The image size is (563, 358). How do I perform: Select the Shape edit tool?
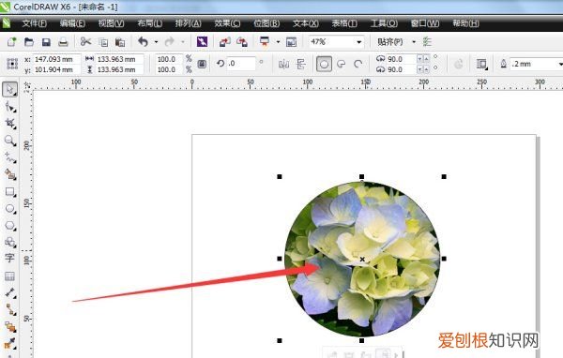coord(9,107)
